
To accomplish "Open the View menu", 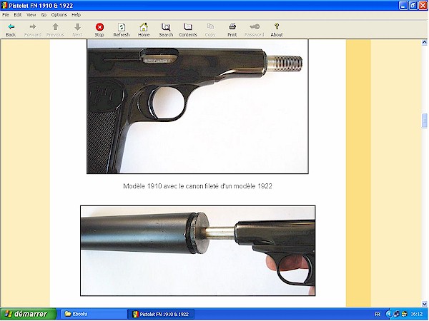I will [31, 14].
